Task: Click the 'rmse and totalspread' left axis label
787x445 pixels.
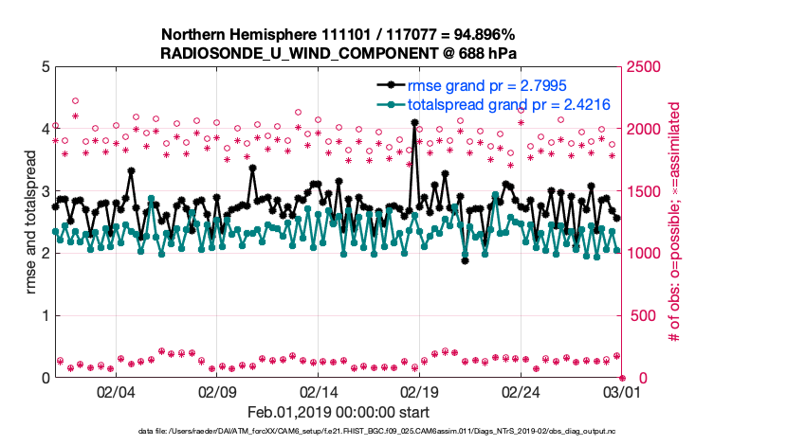Action: click(x=33, y=222)
